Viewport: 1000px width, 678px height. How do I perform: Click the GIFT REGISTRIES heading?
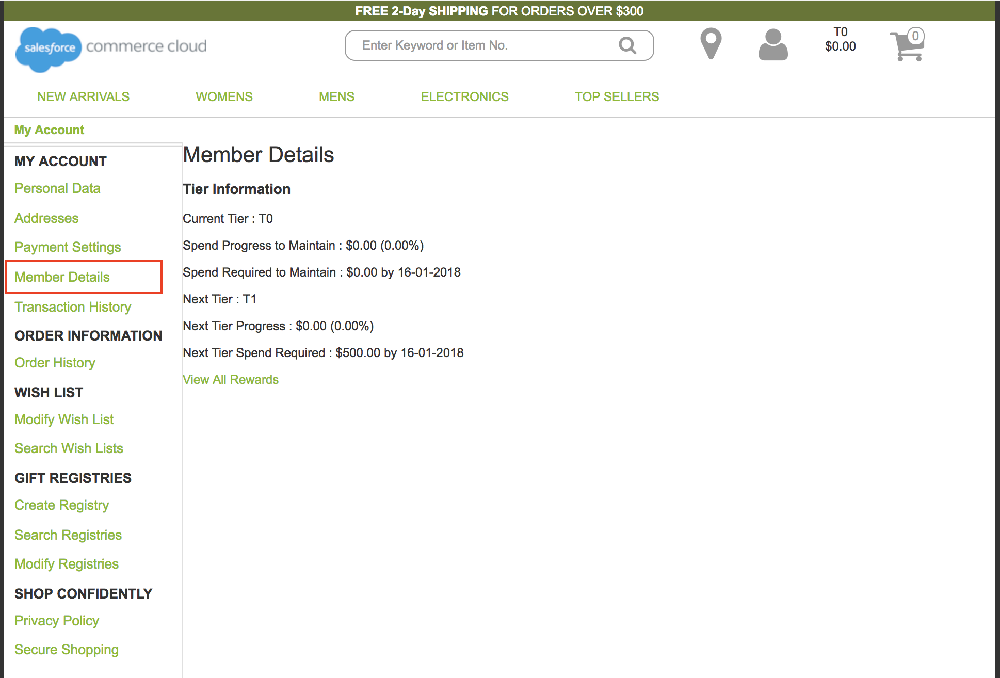[73, 478]
